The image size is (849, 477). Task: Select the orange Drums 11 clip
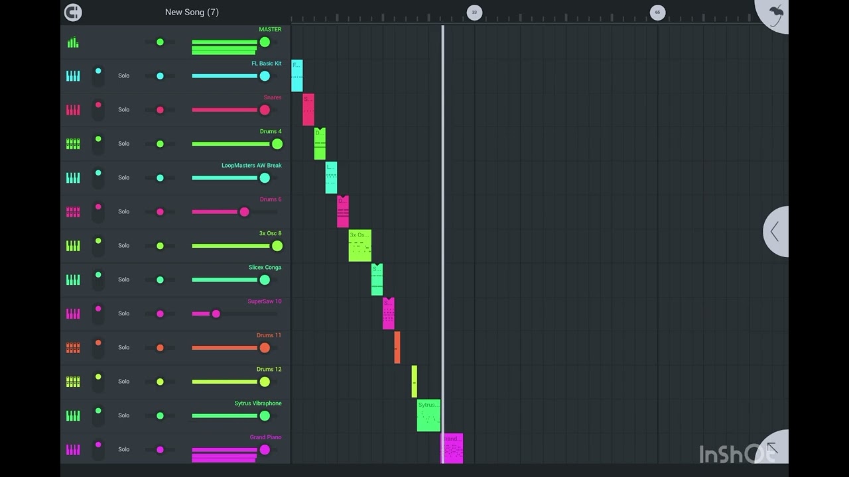[397, 347]
